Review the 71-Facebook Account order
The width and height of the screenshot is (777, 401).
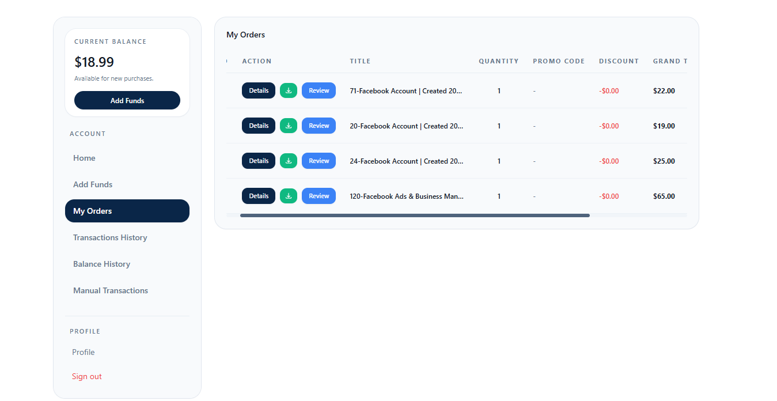coord(319,90)
